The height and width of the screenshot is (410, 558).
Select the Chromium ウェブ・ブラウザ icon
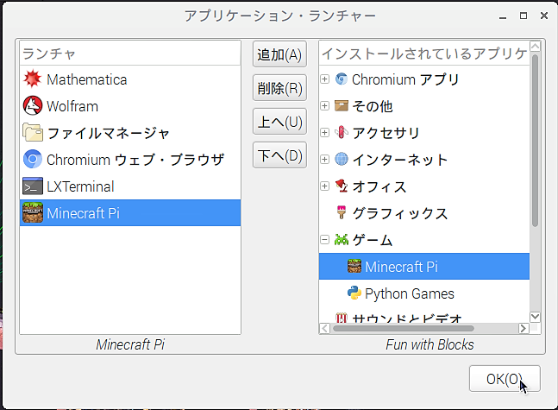(33, 160)
